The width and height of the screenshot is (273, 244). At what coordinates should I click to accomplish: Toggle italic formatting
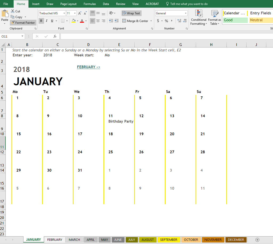pyautogui.click(x=46, y=21)
